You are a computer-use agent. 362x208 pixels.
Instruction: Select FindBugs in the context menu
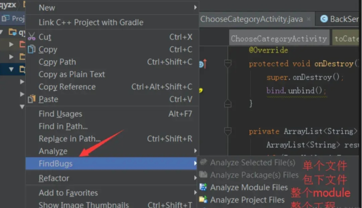click(x=55, y=163)
